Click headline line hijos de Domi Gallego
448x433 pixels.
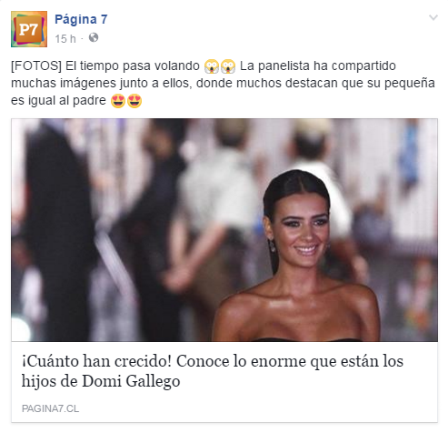(101, 381)
